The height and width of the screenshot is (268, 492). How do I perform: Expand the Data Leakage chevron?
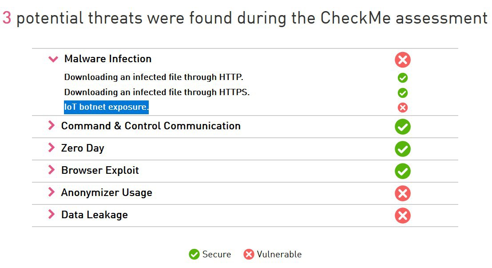(x=51, y=214)
